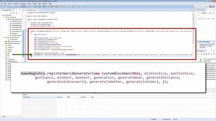Expand the JRE System Library node
The width and height of the screenshot is (216, 121).
tap(4, 41)
